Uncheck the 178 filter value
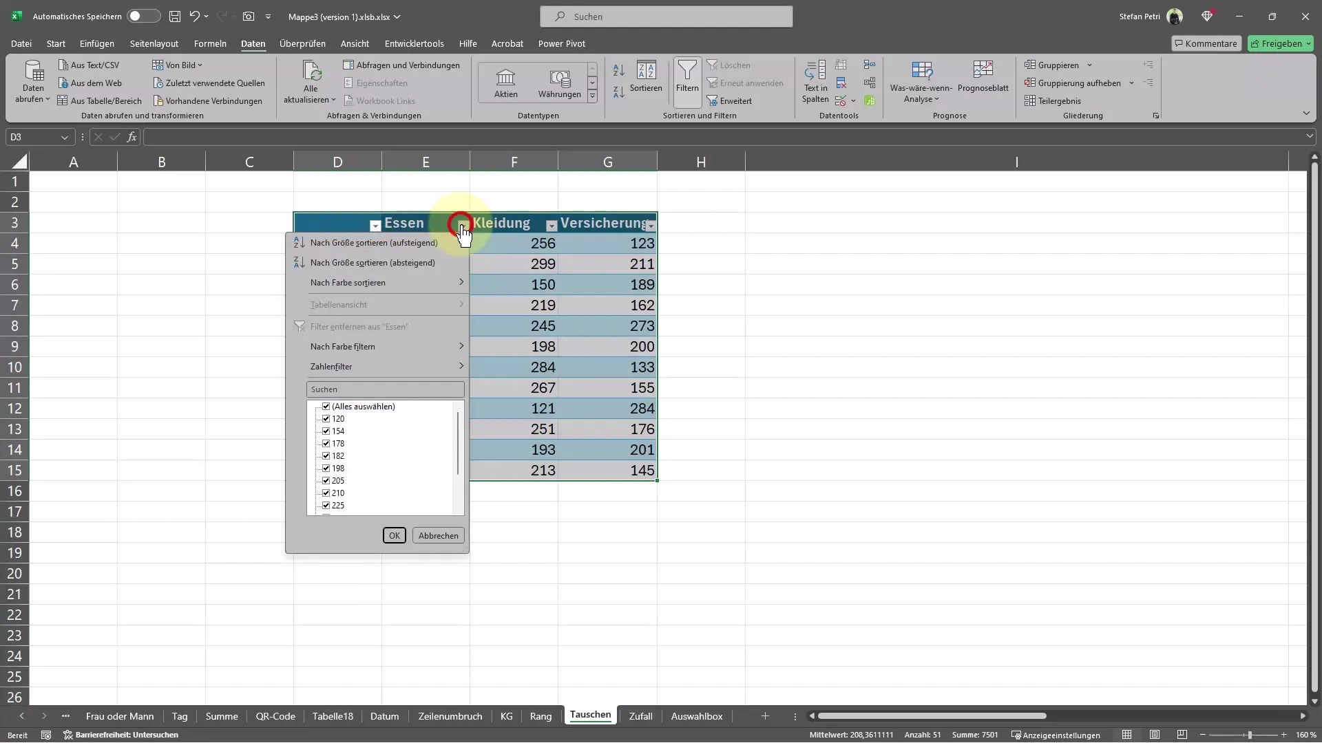 [326, 444]
